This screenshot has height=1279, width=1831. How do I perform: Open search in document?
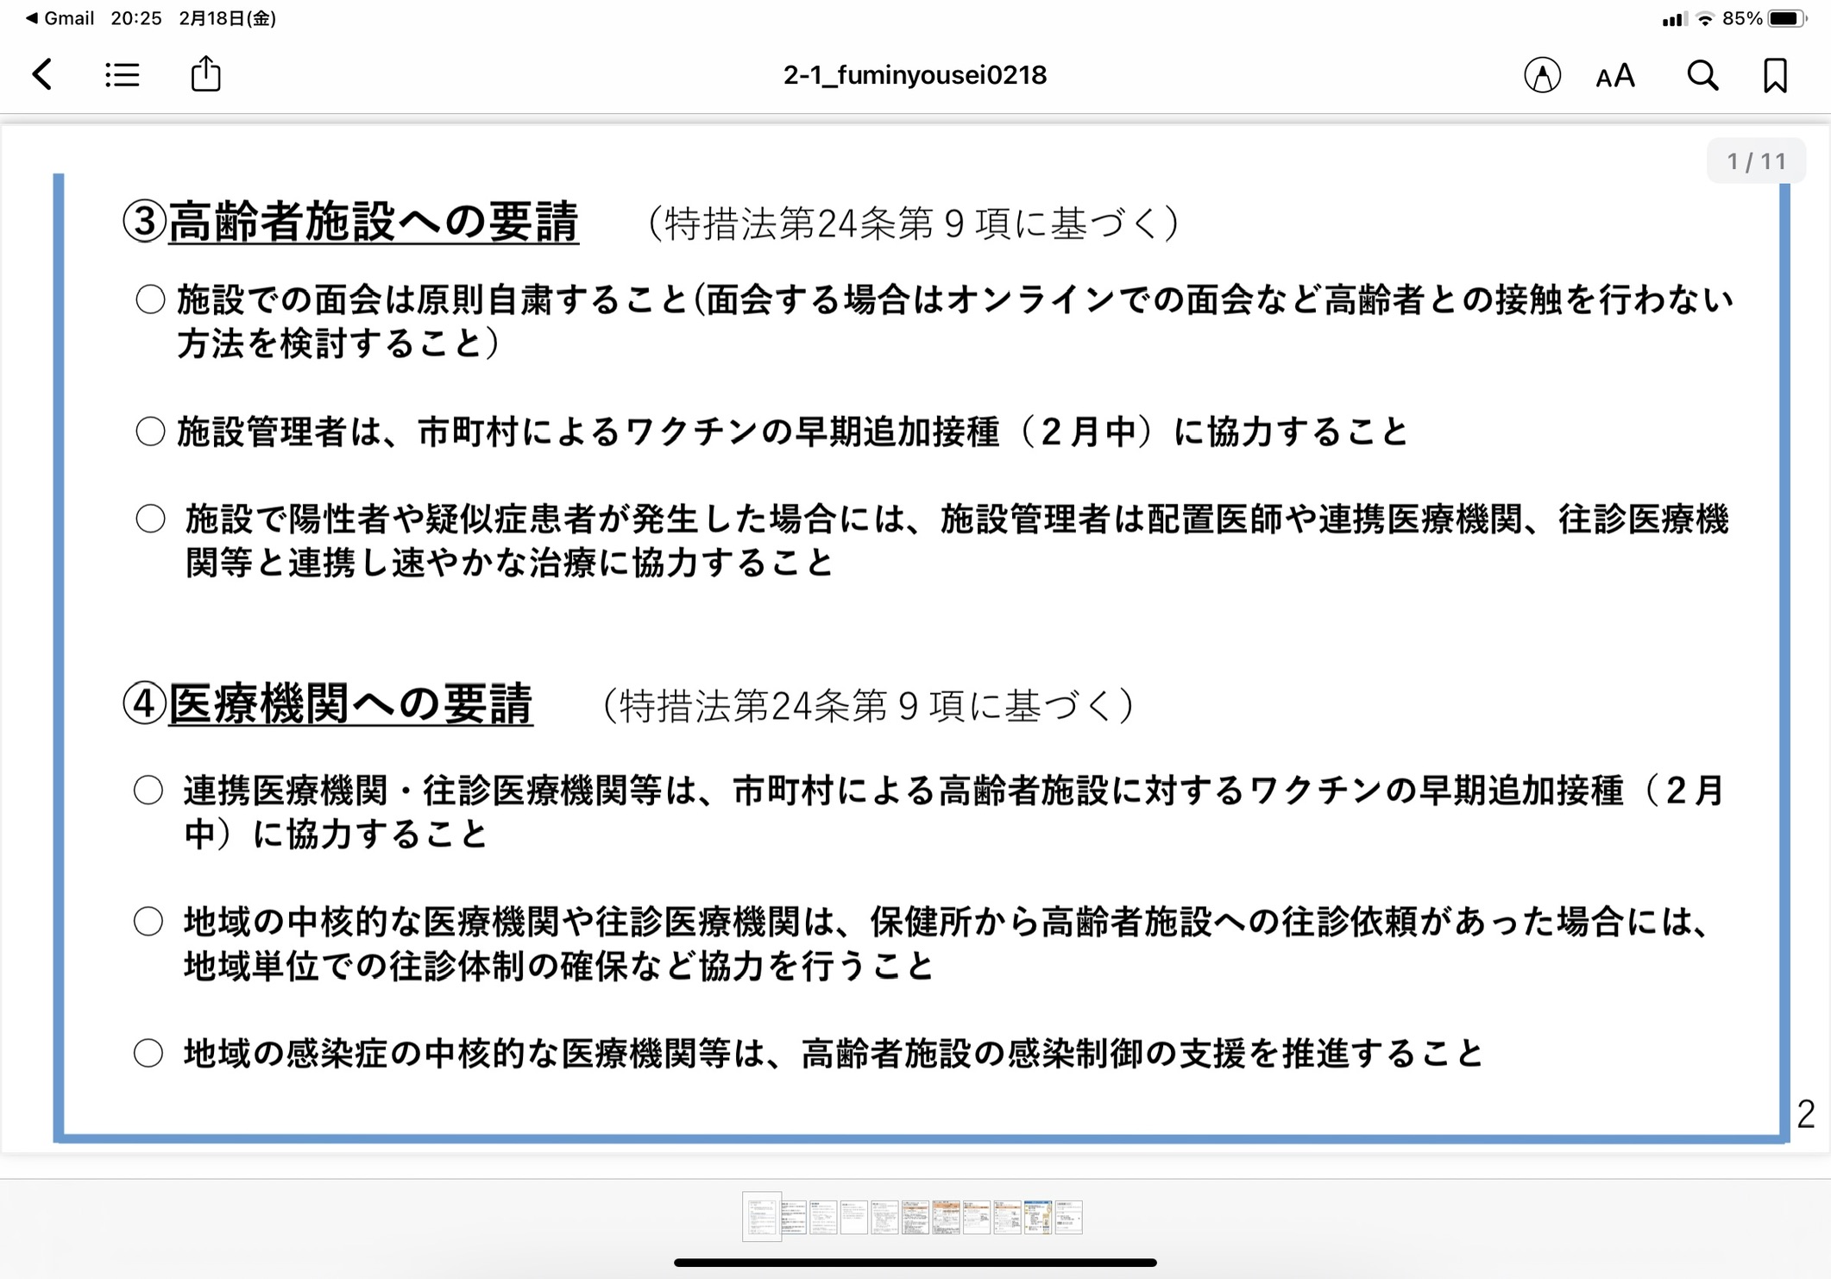[1702, 76]
